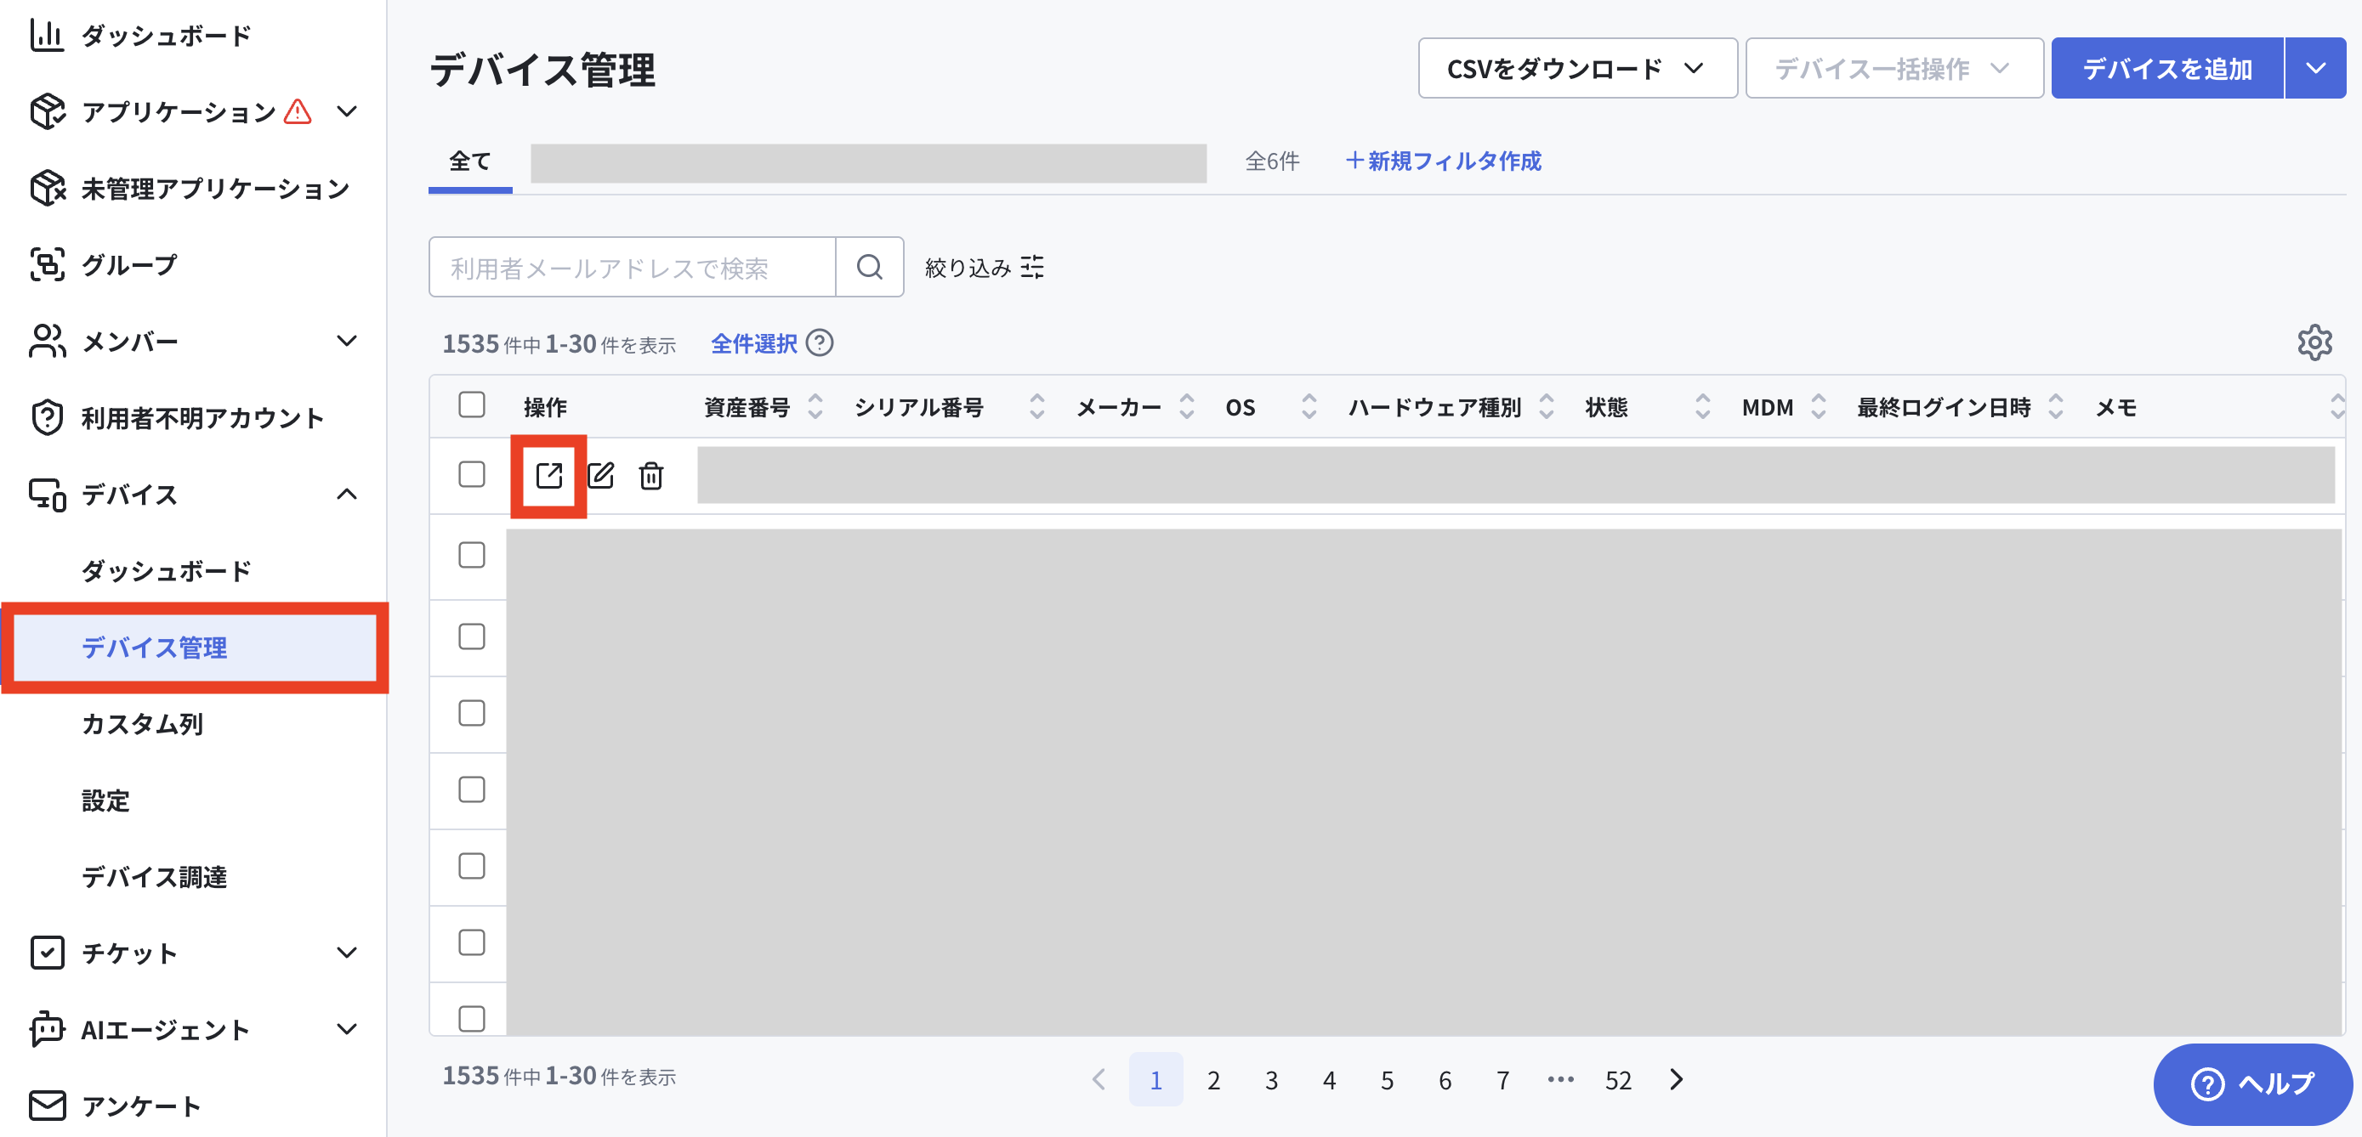Image resolution: width=2362 pixels, height=1137 pixels.
Task: Click the ＋新規フィルタ作成 link
Action: [x=1443, y=161]
